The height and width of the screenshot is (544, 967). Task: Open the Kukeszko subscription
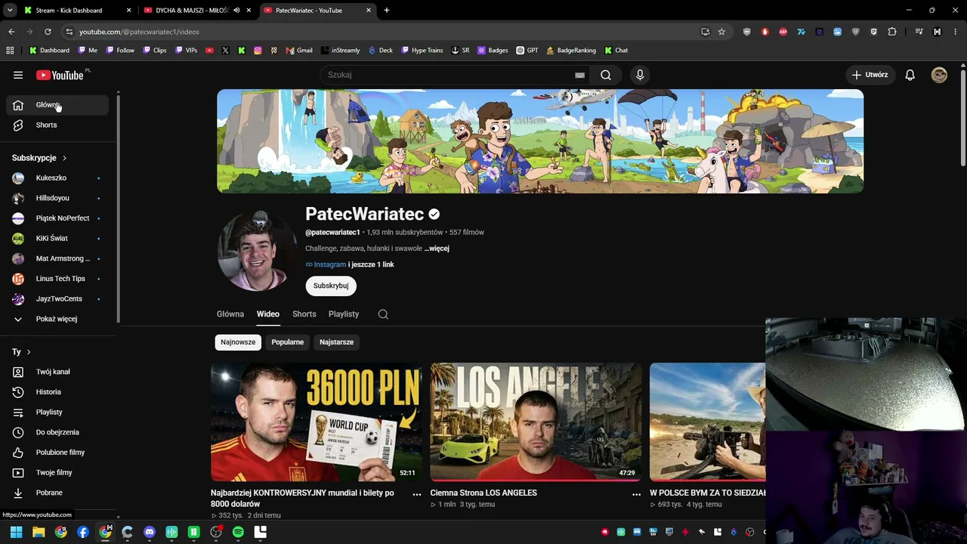(57, 178)
